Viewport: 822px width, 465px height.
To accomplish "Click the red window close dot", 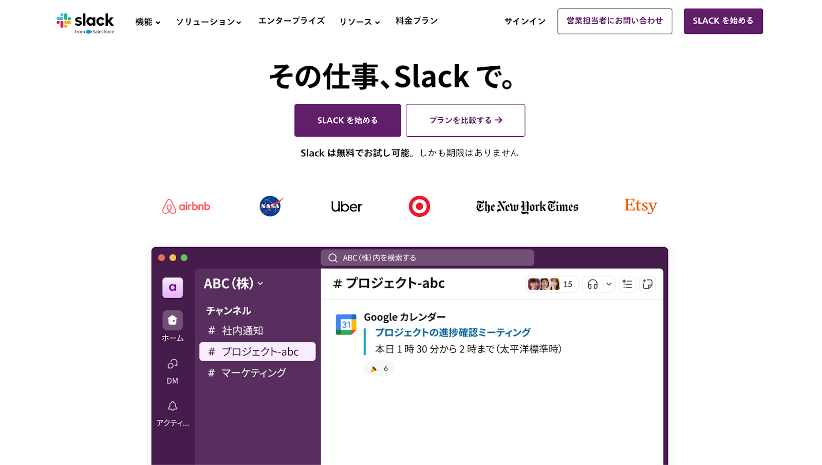I will pyautogui.click(x=161, y=257).
